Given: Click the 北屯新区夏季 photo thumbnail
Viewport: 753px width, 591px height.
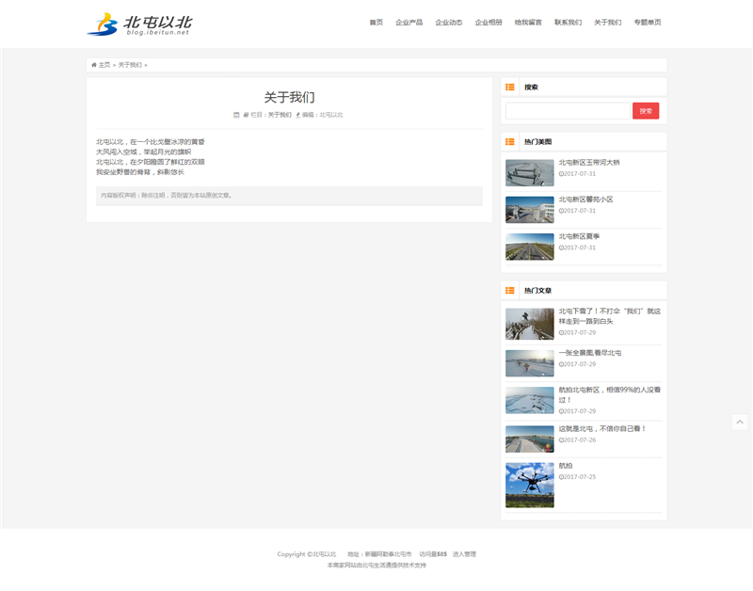Looking at the screenshot, I should [529, 247].
